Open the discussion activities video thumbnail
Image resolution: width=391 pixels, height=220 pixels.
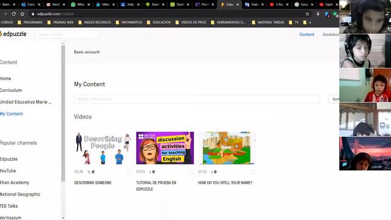(x=165, y=148)
